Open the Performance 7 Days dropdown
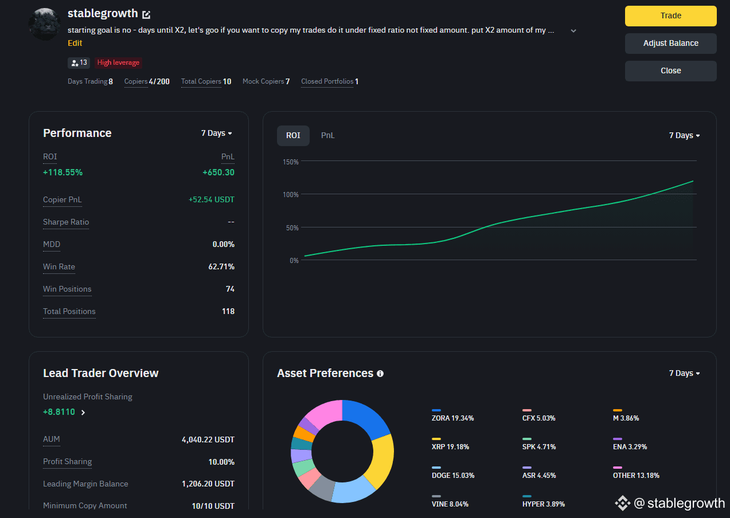This screenshot has width=730, height=518. [x=217, y=133]
